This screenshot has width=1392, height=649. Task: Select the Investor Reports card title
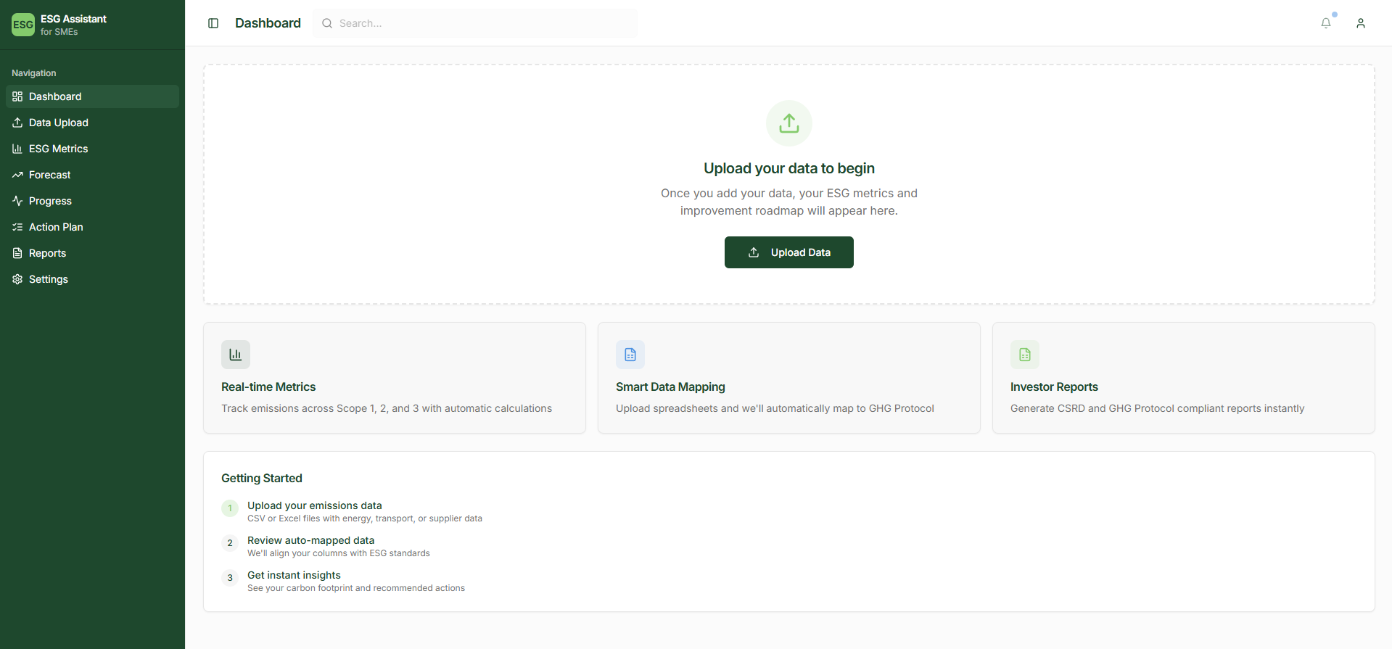(1054, 387)
